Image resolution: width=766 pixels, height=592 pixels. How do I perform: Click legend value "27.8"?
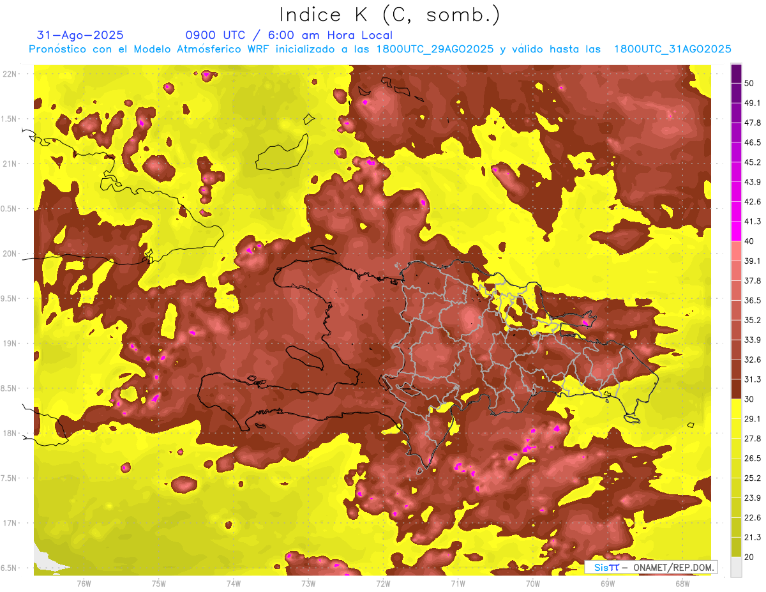(753, 439)
